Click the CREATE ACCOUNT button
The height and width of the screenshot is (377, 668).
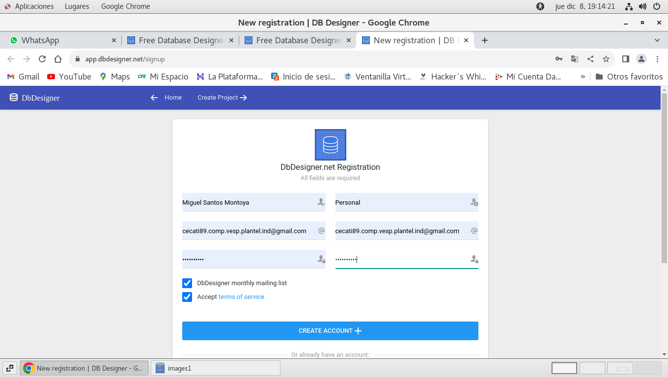(330, 331)
